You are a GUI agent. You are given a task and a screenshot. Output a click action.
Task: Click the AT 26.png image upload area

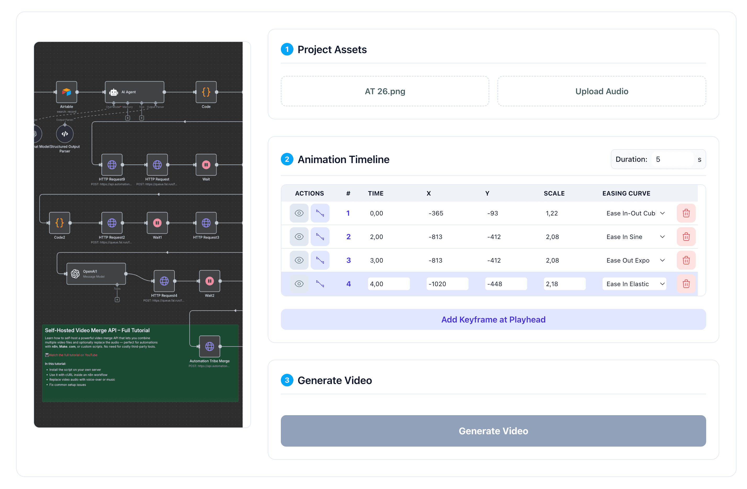coord(385,91)
